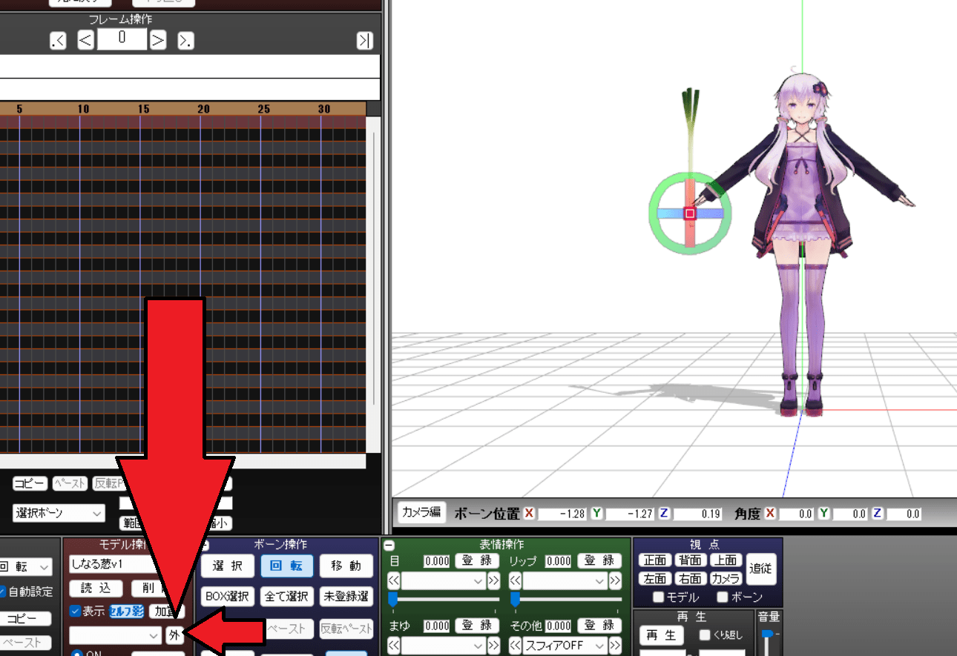The height and width of the screenshot is (656, 957).
Task: Open the まゆ morph dropdown
Action: click(x=444, y=645)
